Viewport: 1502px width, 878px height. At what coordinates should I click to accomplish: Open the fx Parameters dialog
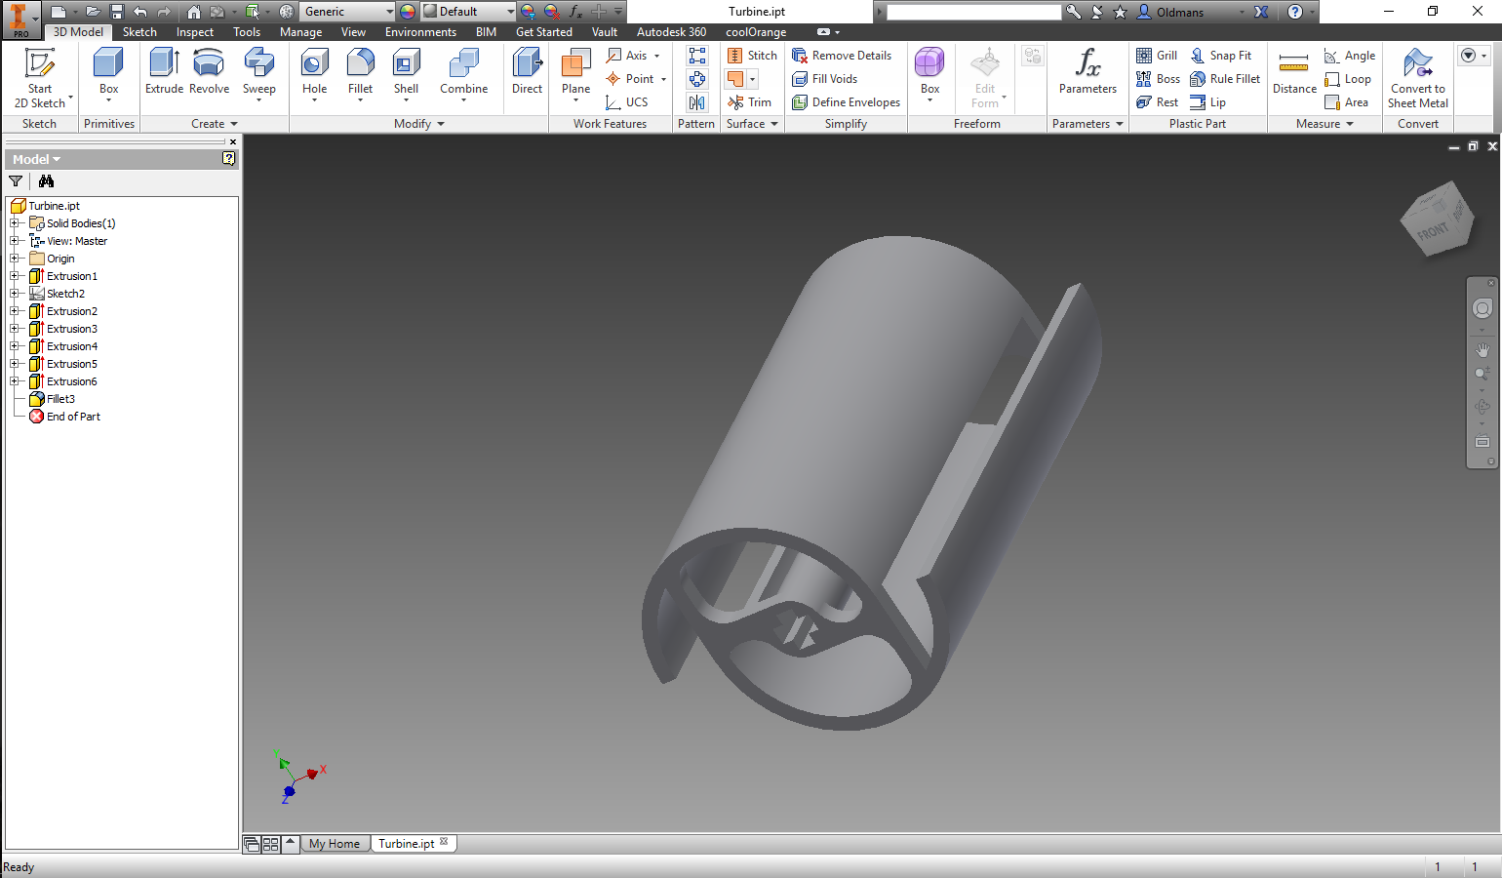tap(1087, 72)
